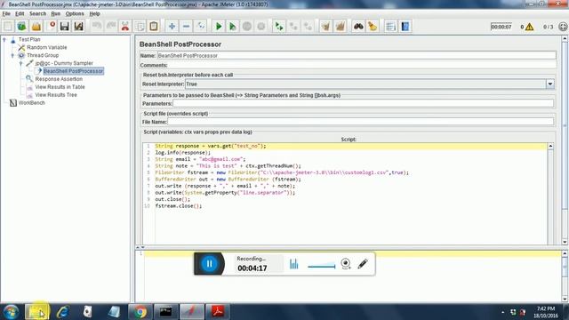Image resolution: width=569 pixels, height=320 pixels.
Task: Click the Redo toolbar icon
Action: pos(110,26)
